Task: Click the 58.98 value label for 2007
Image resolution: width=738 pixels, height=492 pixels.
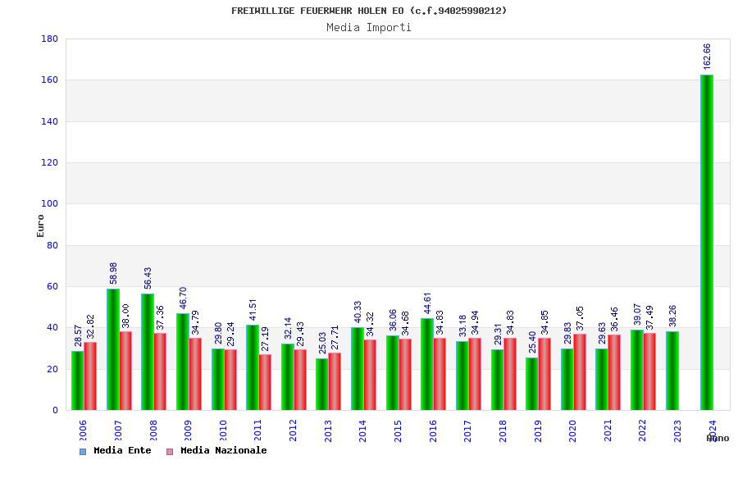Action: (x=113, y=273)
